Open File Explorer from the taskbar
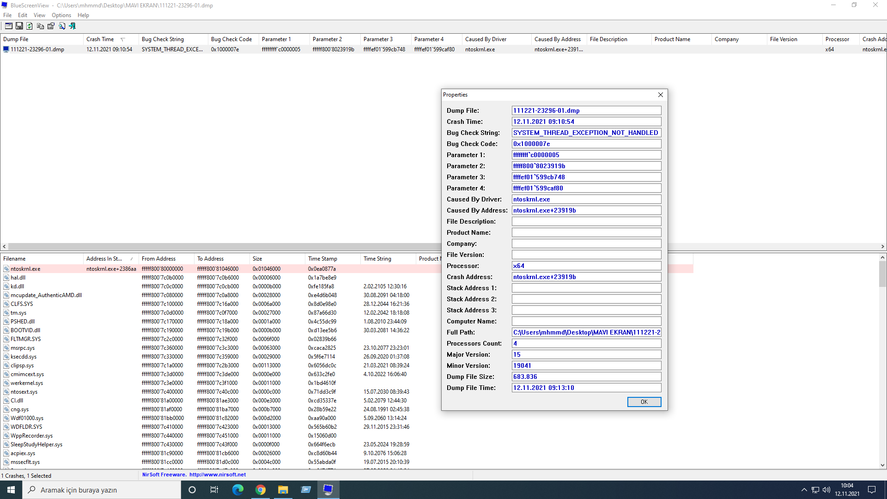The height and width of the screenshot is (499, 887). coord(283,490)
